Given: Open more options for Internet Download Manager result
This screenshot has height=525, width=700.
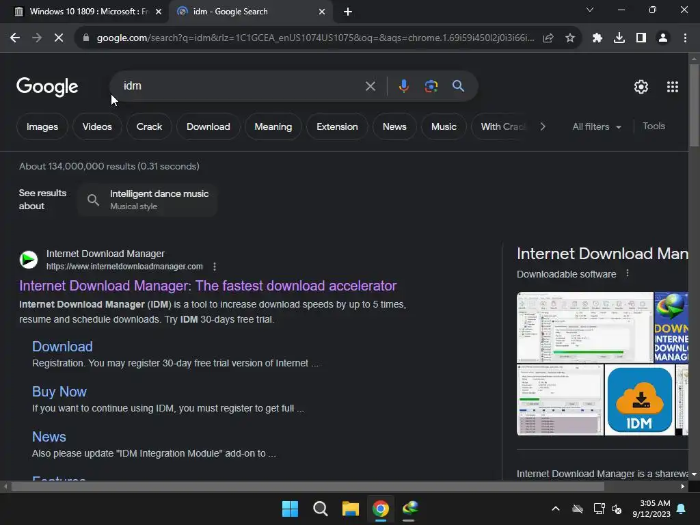Looking at the screenshot, I should [x=215, y=267].
